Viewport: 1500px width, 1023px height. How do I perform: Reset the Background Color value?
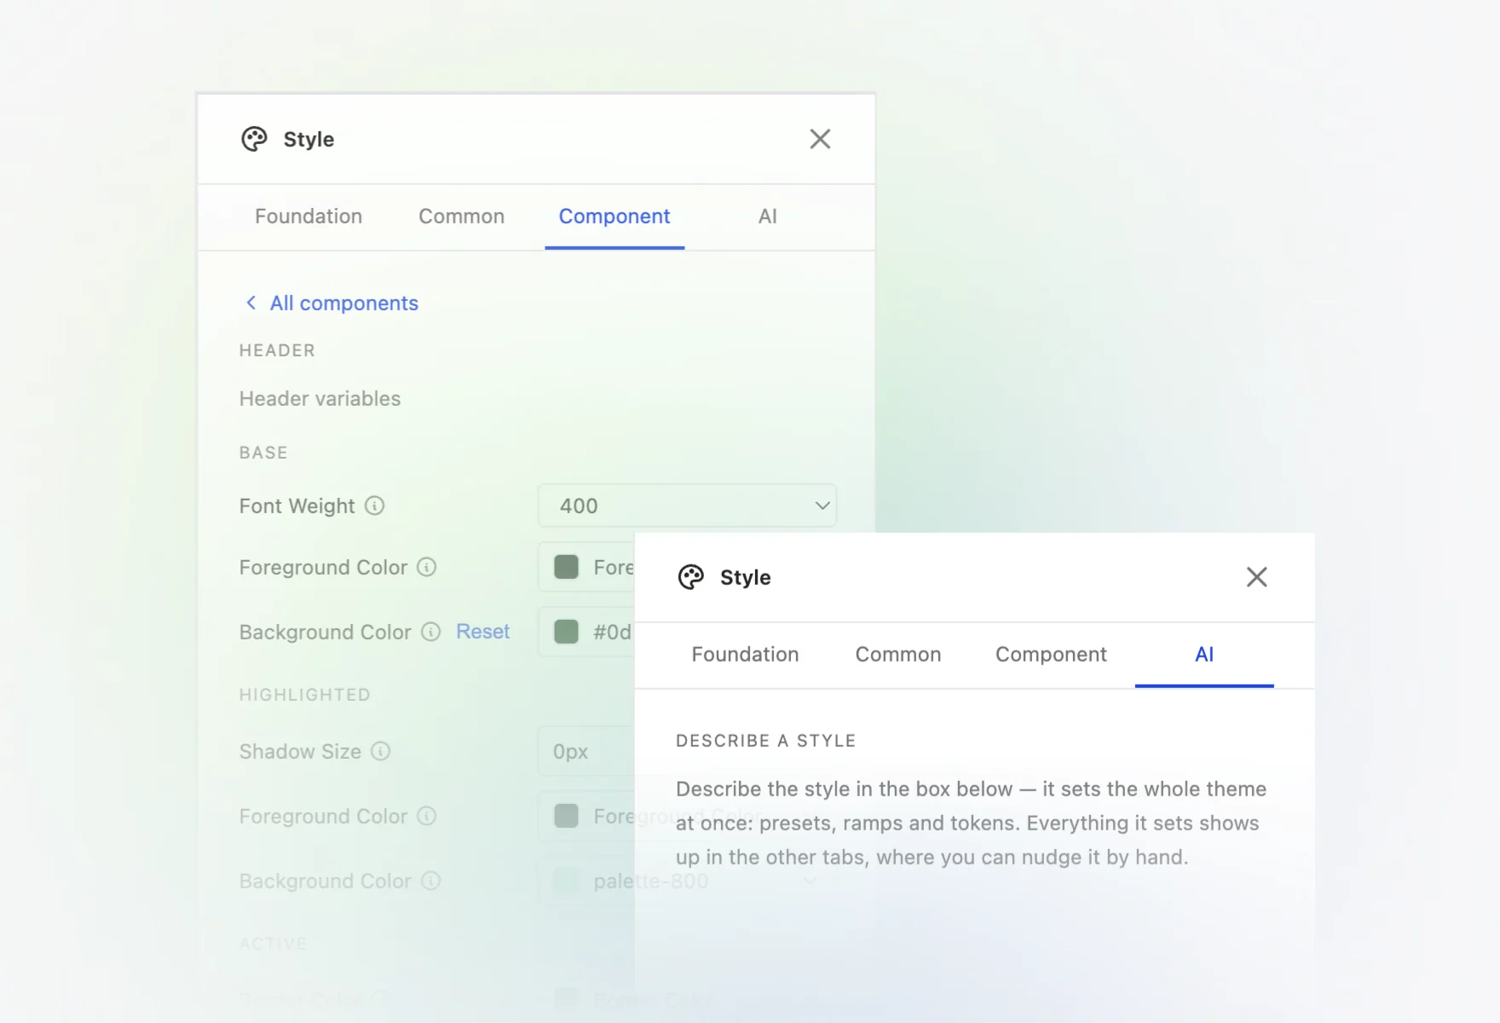(x=482, y=632)
